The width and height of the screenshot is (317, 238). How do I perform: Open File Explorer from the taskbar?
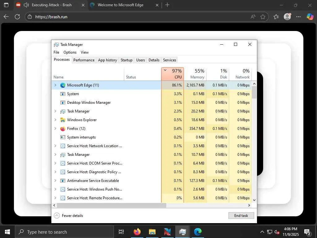152,232
